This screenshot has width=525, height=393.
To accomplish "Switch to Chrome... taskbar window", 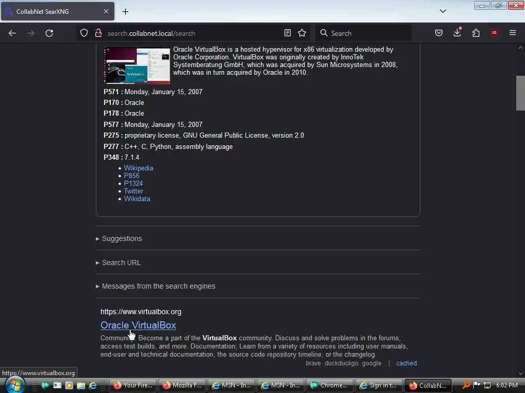I will click(x=329, y=385).
